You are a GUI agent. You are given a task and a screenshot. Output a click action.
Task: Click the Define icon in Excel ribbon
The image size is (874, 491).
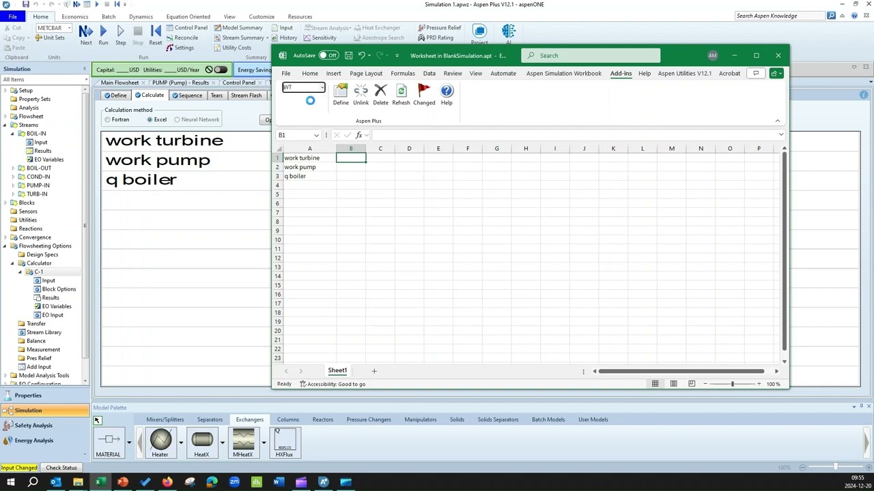point(341,95)
